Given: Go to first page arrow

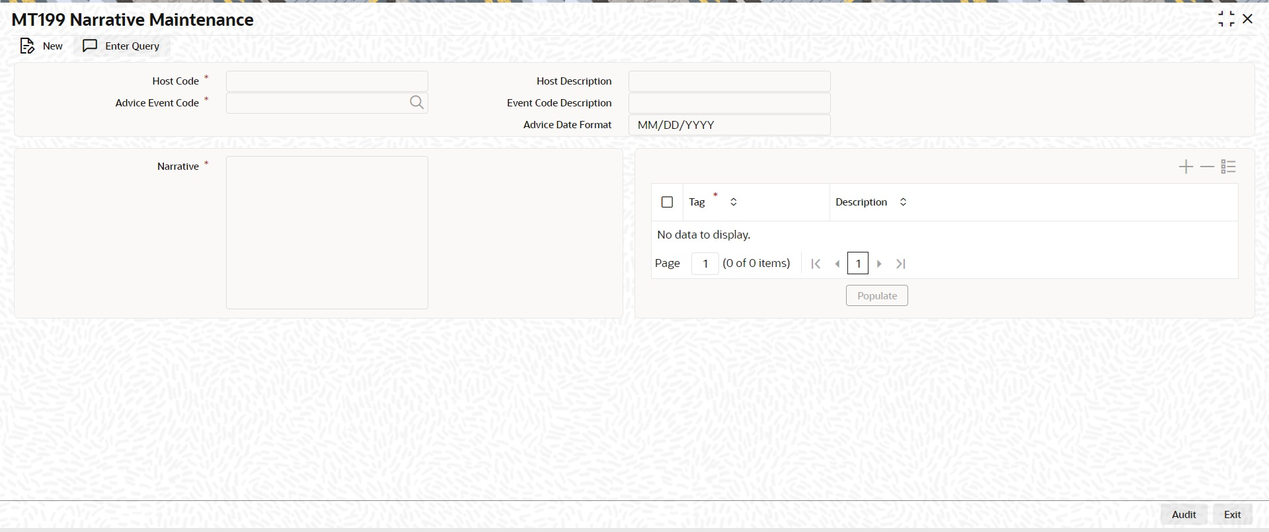Looking at the screenshot, I should 816,264.
